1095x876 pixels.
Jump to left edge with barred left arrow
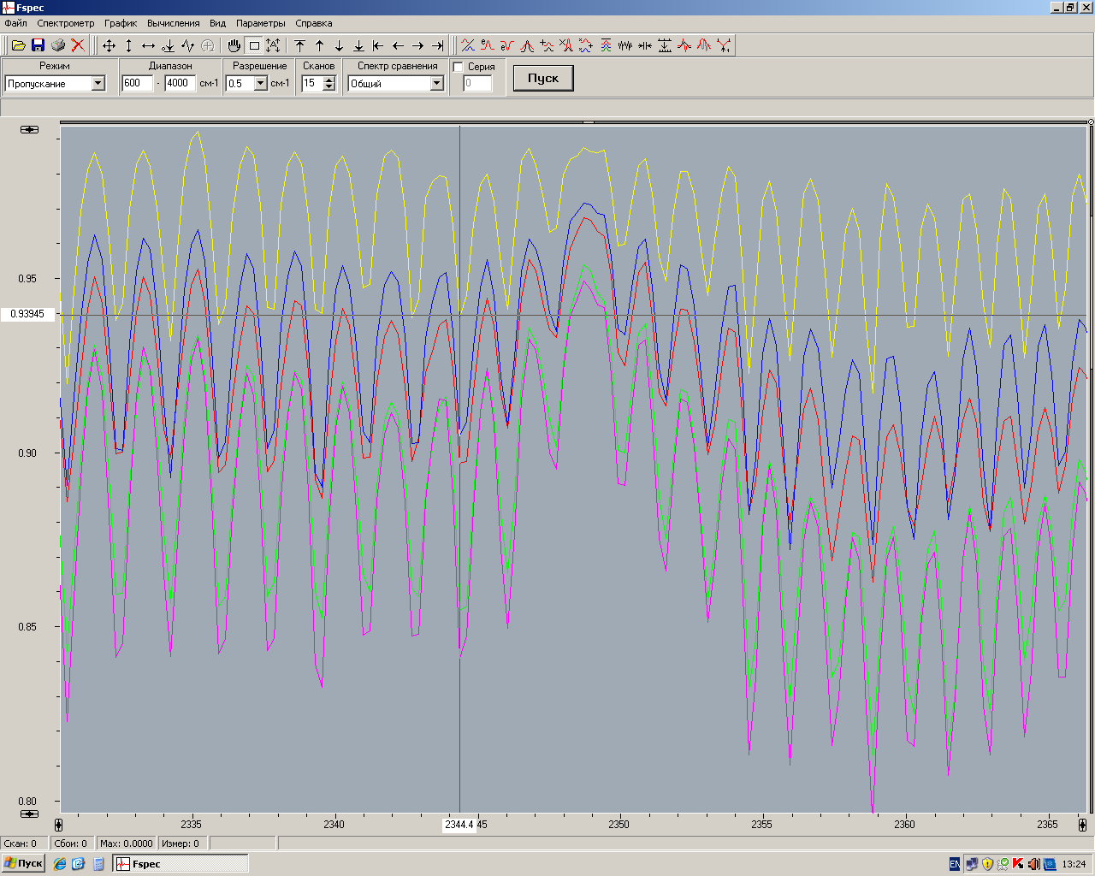[x=378, y=45]
